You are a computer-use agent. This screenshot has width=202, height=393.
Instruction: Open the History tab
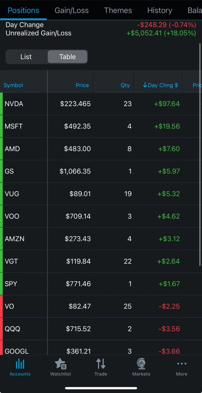(160, 10)
